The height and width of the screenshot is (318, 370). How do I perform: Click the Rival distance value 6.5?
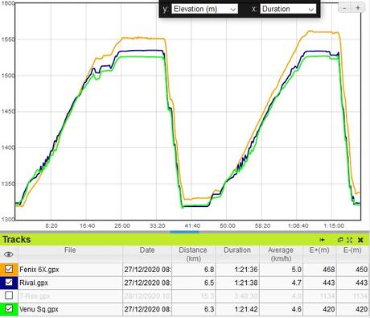(x=209, y=283)
